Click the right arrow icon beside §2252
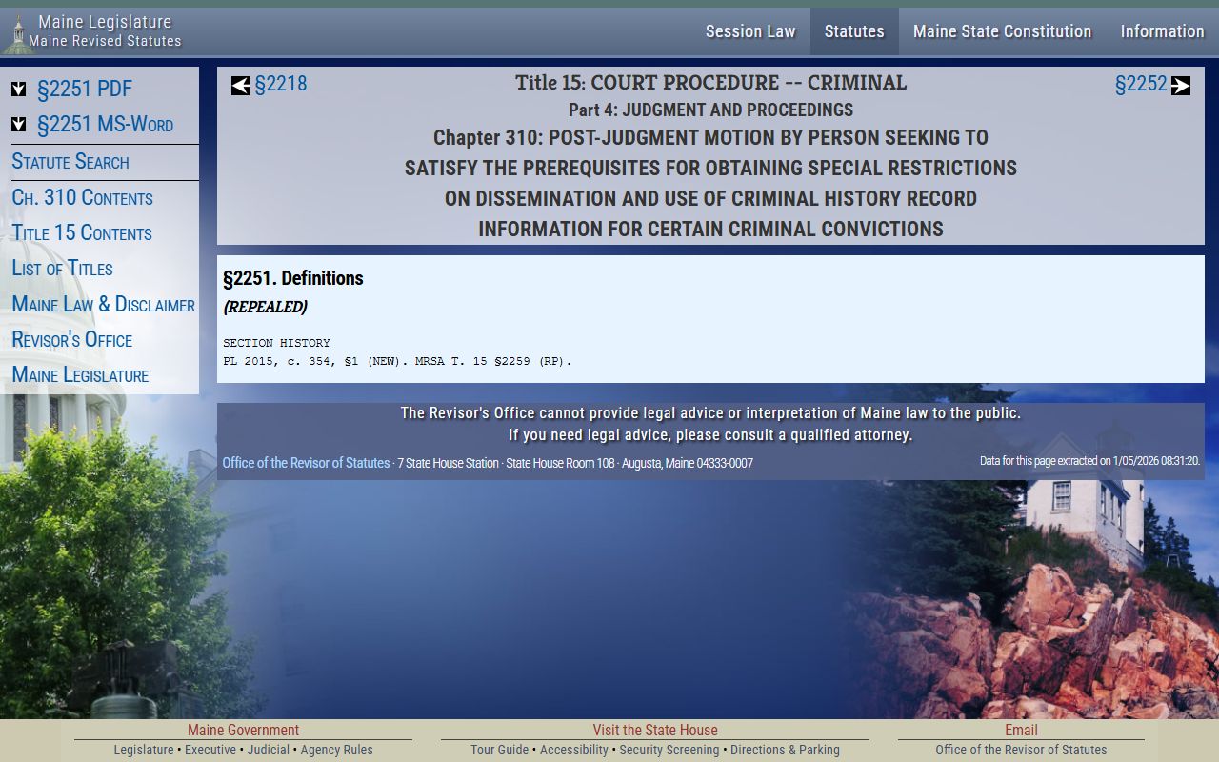Viewport: 1219px width, 762px height. pyautogui.click(x=1181, y=86)
